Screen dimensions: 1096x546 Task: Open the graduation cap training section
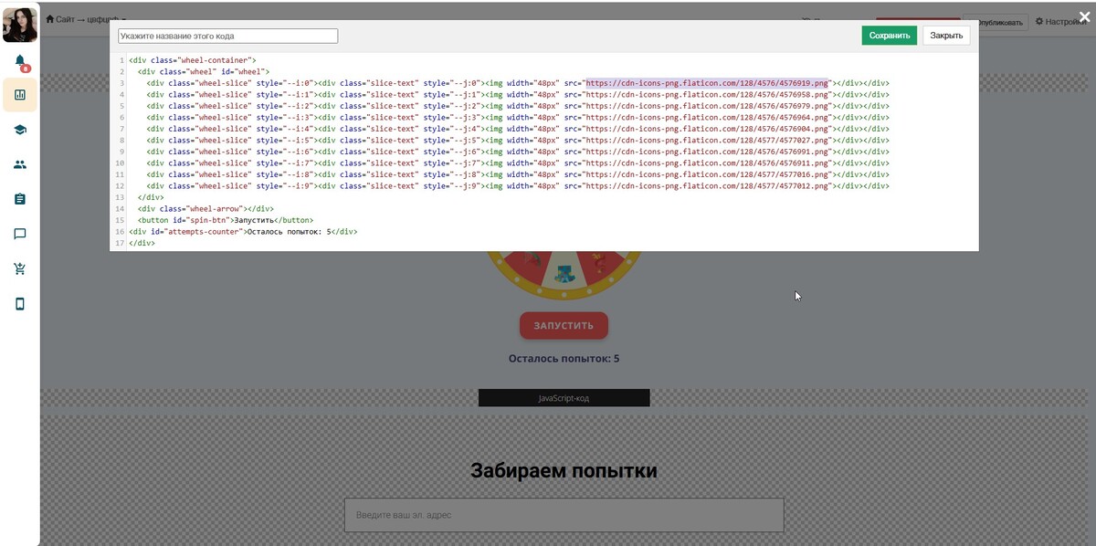coord(20,130)
